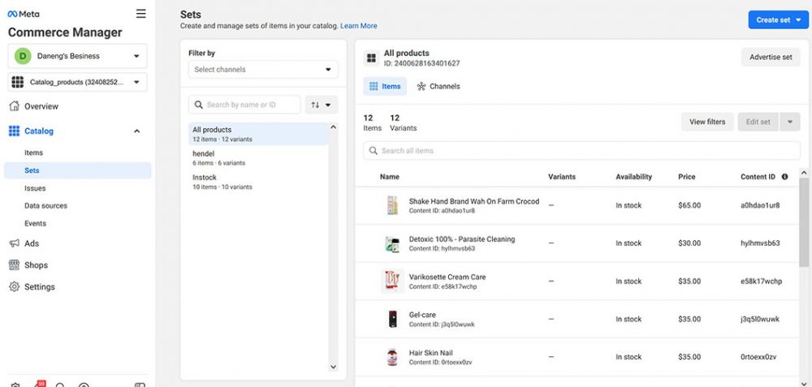Click the Settings gear icon
Viewport: 812px width, 387px height.
point(15,286)
